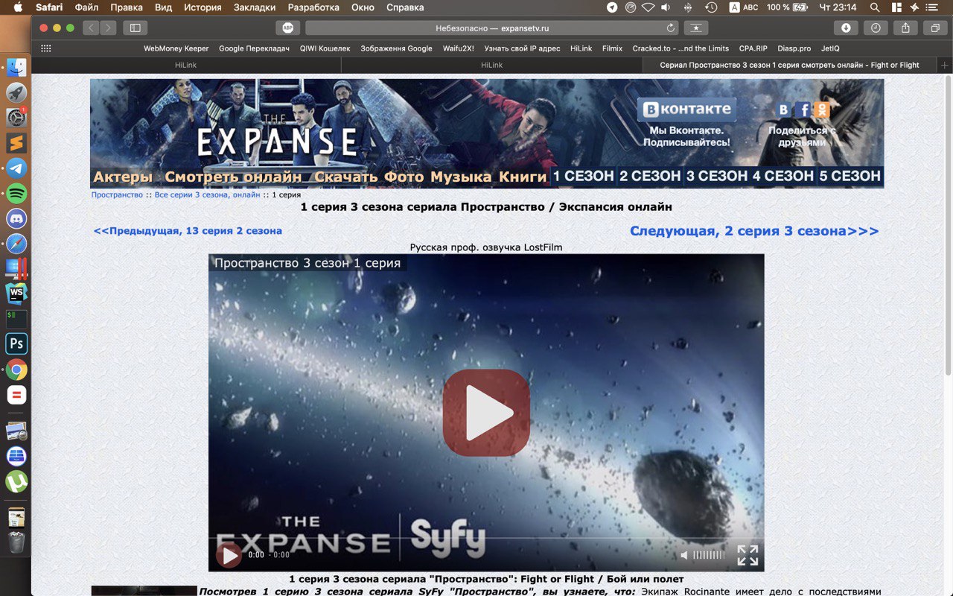Open the WebMoney Keeper bookmark

pyautogui.click(x=176, y=48)
